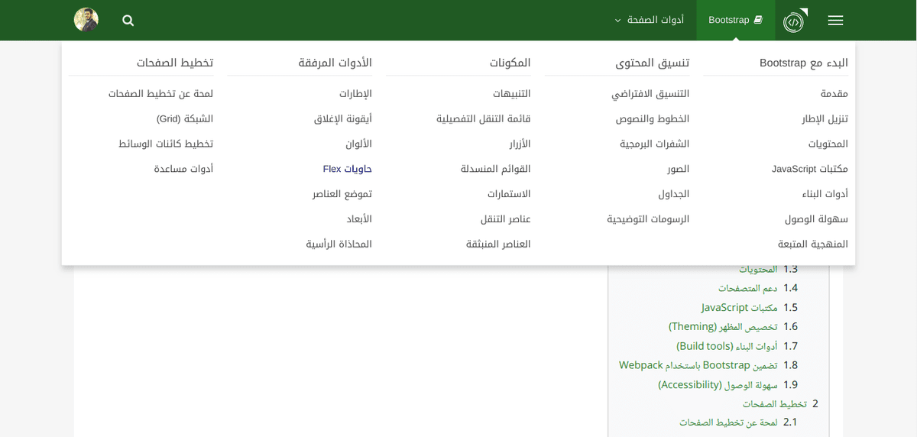917x437 pixels.
Task: Open تنزيل الإطار menu entry
Action: tap(825, 118)
